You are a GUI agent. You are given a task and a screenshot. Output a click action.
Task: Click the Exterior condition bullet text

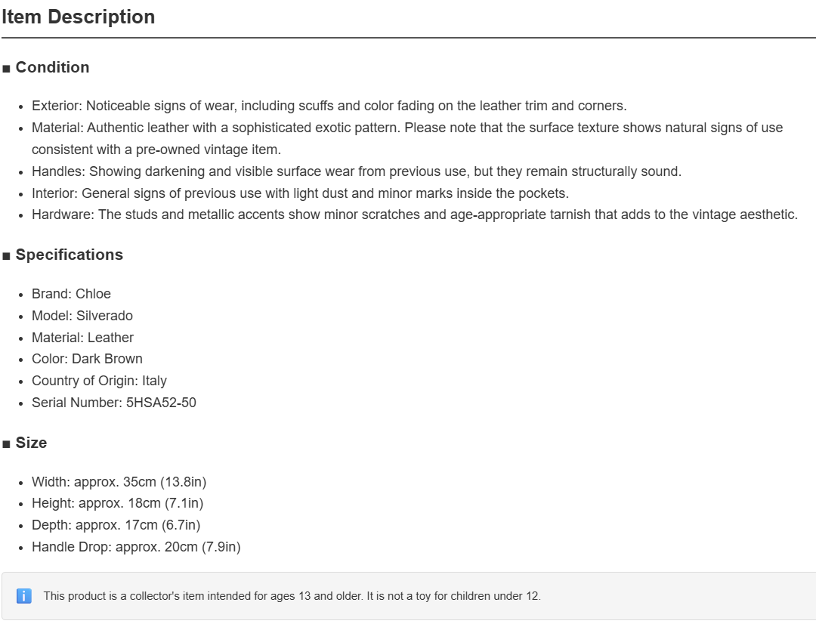click(x=329, y=106)
